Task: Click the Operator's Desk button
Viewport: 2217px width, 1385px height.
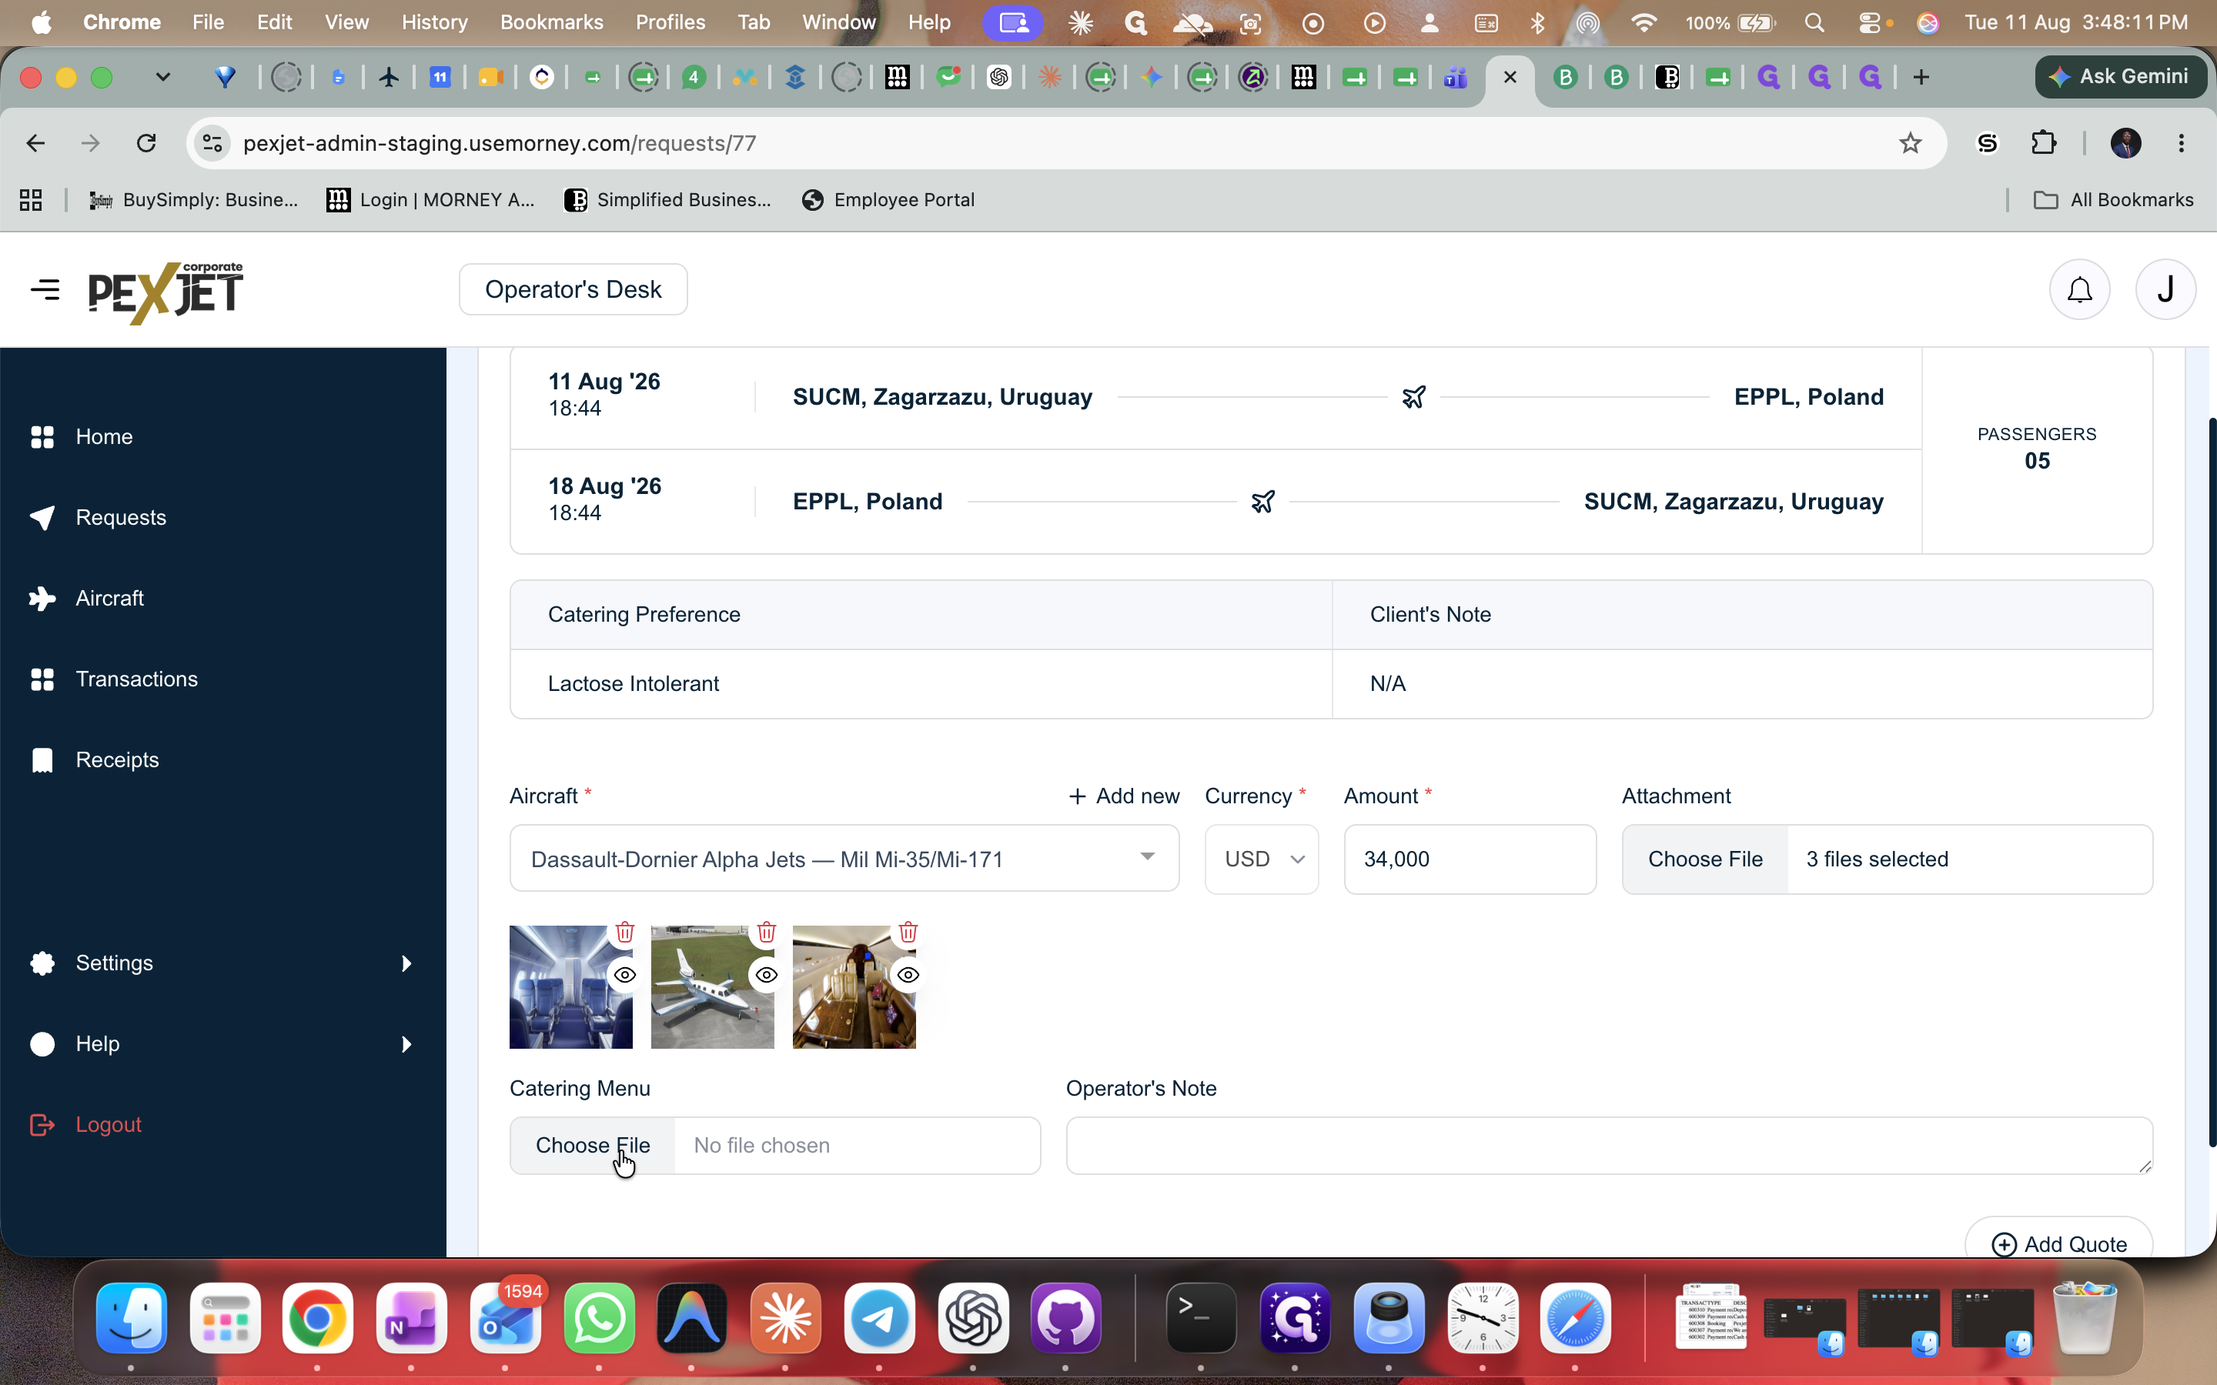Action: [573, 289]
